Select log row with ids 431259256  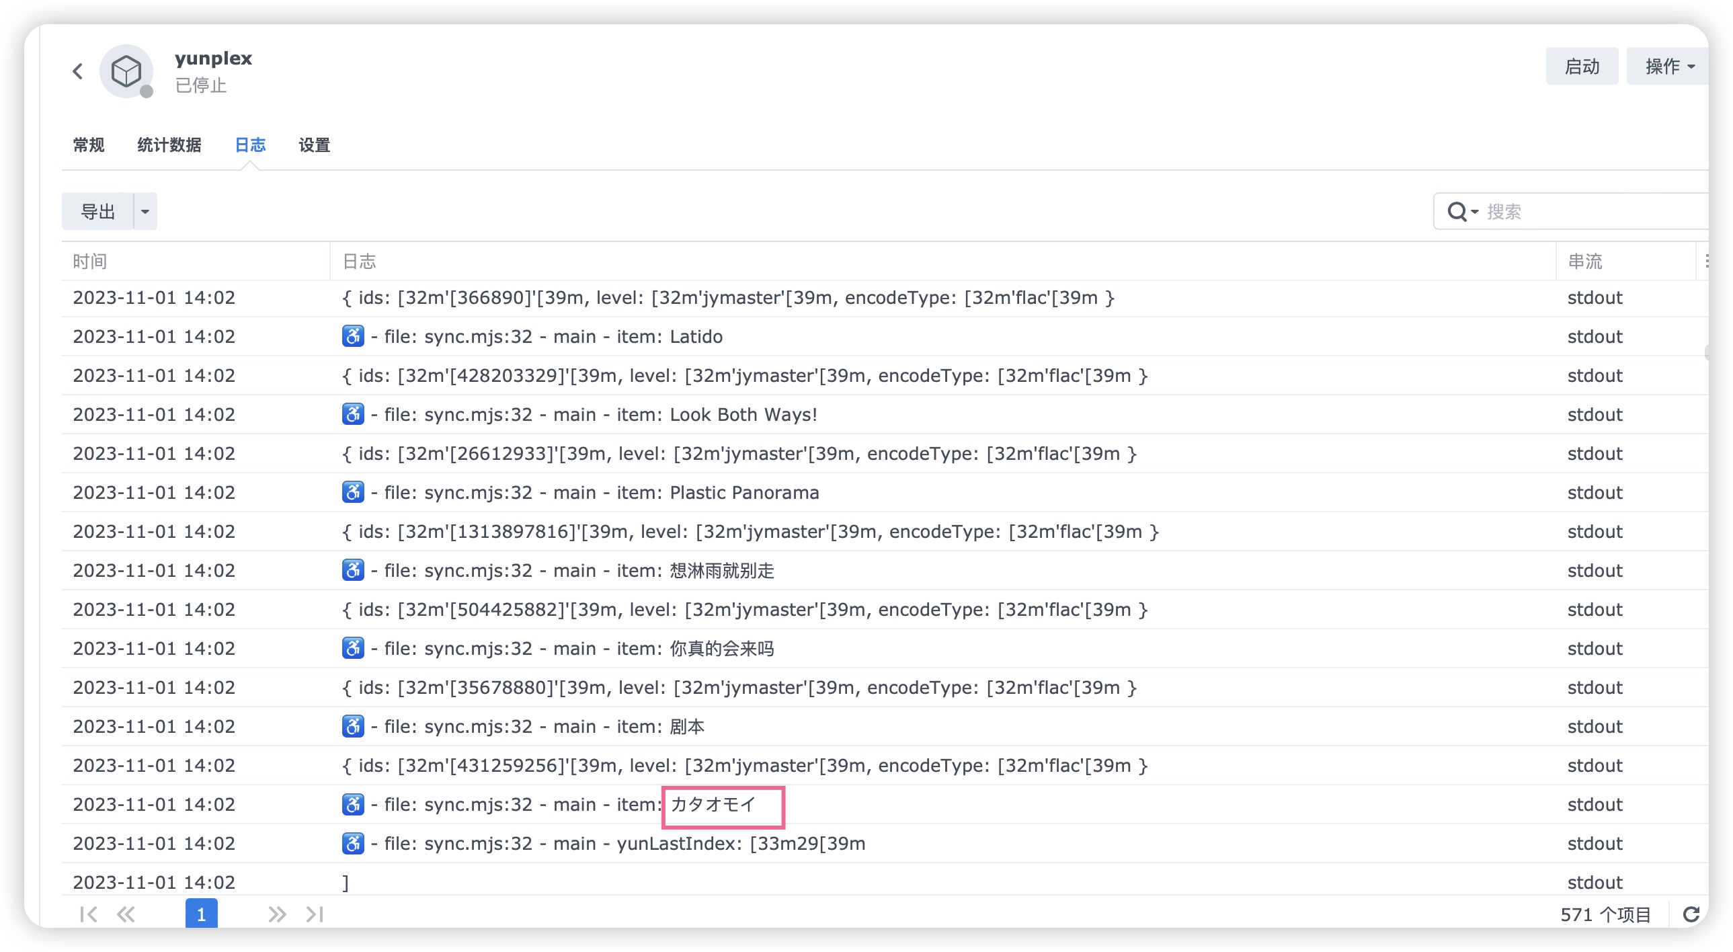[885, 766]
